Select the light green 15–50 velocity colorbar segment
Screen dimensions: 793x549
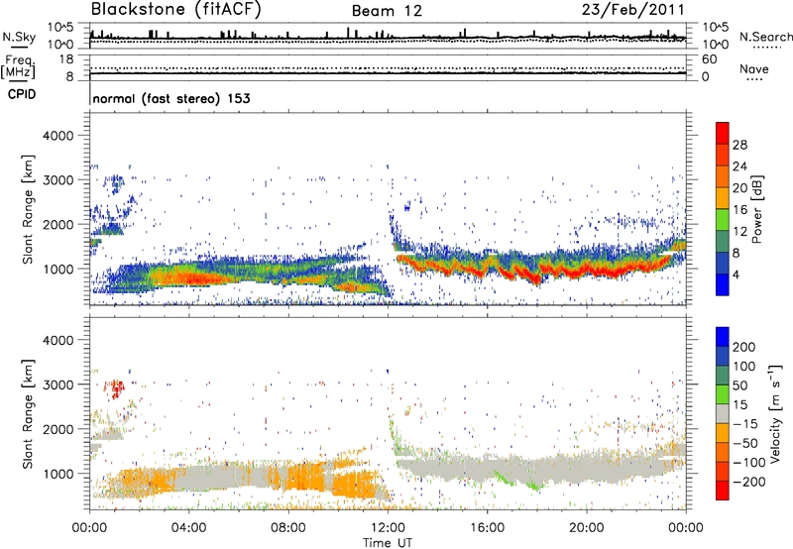point(723,394)
